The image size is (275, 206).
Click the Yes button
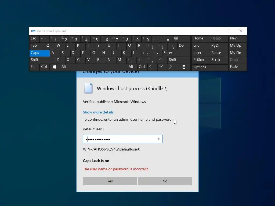110,181
